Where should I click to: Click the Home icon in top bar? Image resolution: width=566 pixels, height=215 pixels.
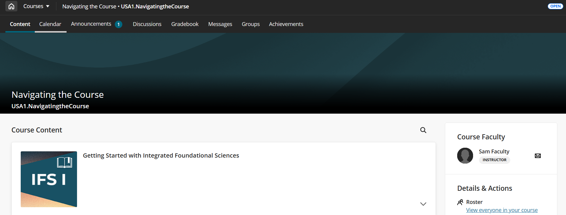(x=11, y=6)
